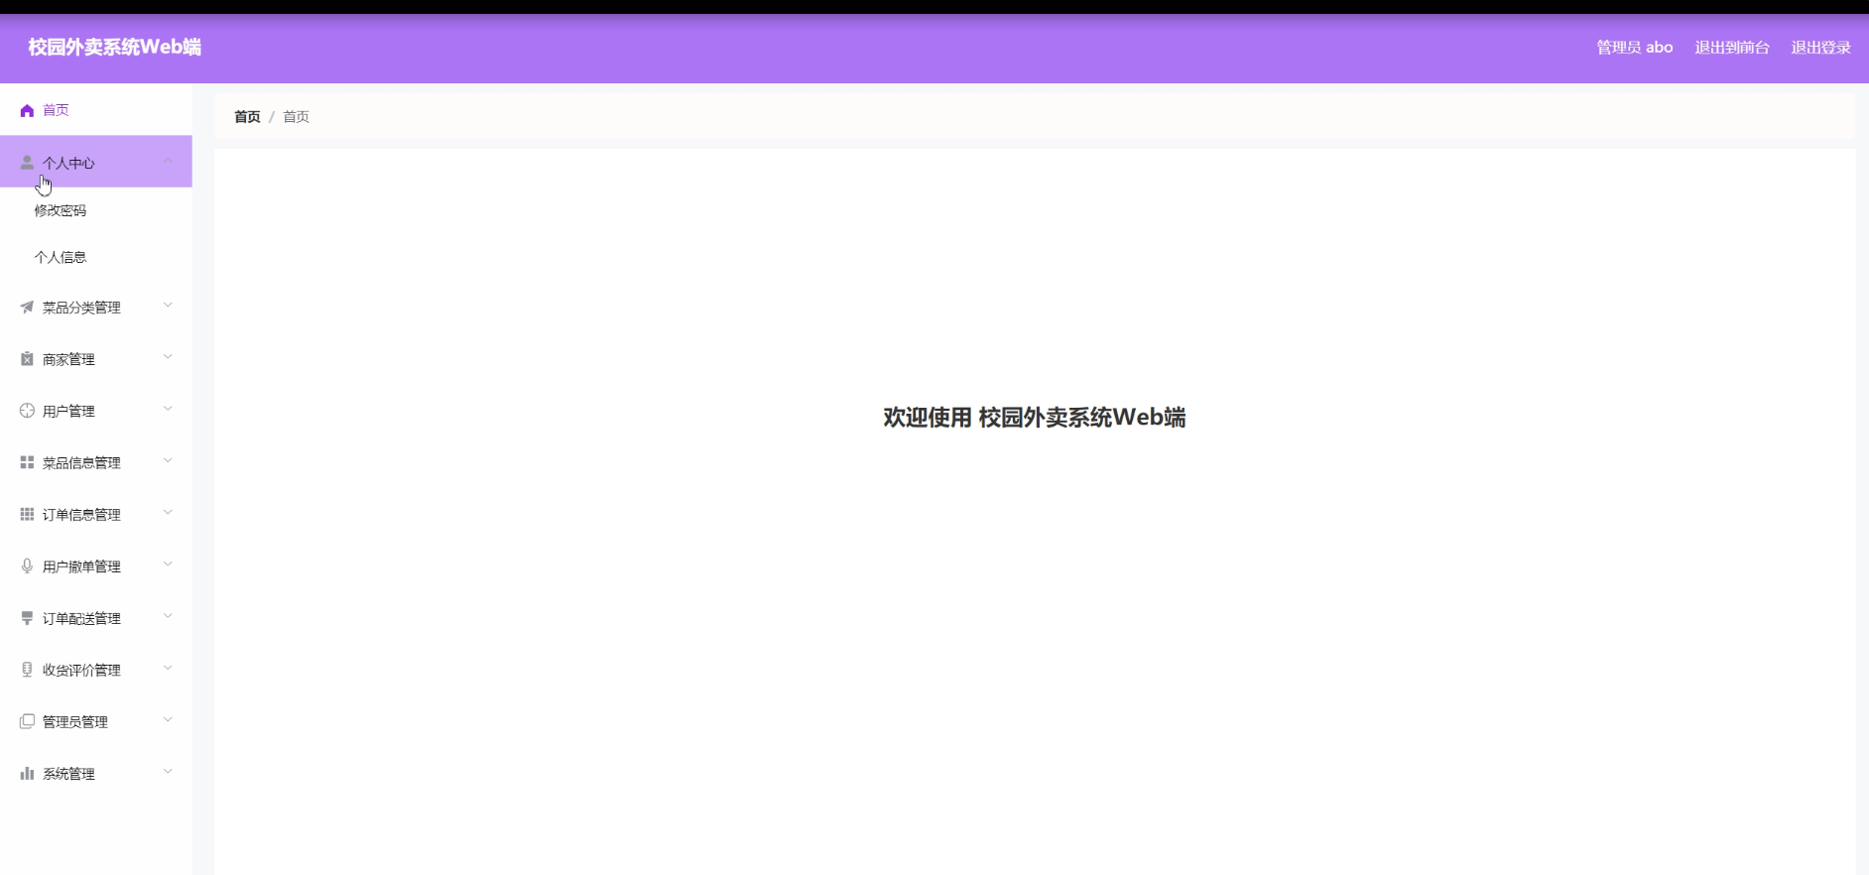The width and height of the screenshot is (1869, 875).
Task: Click the grey 首页 breadcrumb item
Action: point(296,116)
